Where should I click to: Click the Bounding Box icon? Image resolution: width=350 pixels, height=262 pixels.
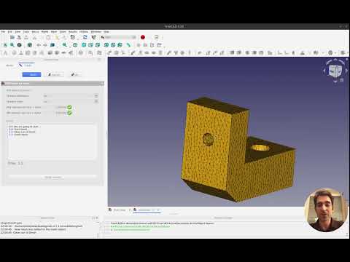pyautogui.click(x=30, y=45)
